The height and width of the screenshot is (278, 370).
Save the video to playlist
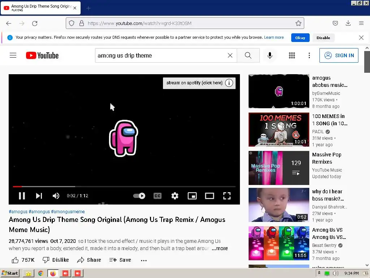[120, 260]
